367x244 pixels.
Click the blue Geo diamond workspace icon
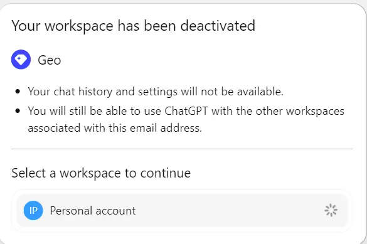tap(21, 60)
